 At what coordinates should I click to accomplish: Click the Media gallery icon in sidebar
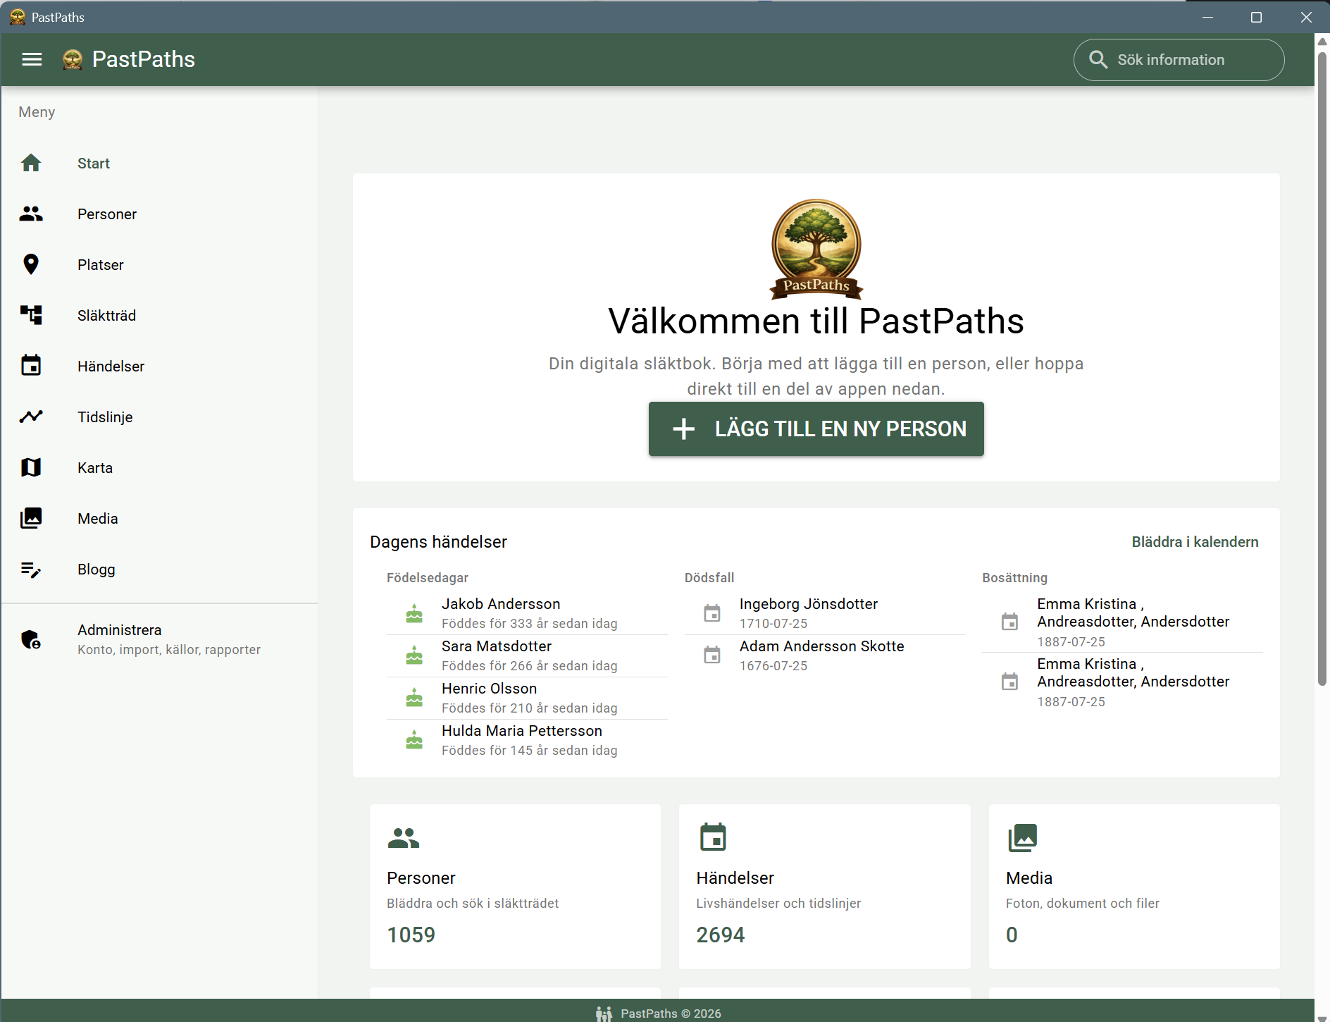(x=31, y=519)
